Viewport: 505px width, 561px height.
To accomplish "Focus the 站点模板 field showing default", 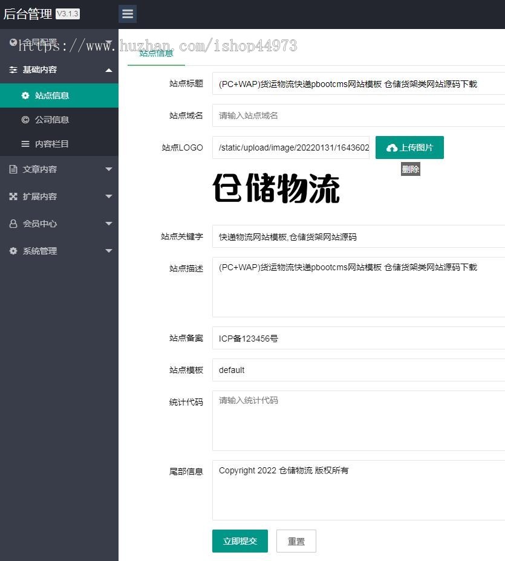I will (x=359, y=370).
